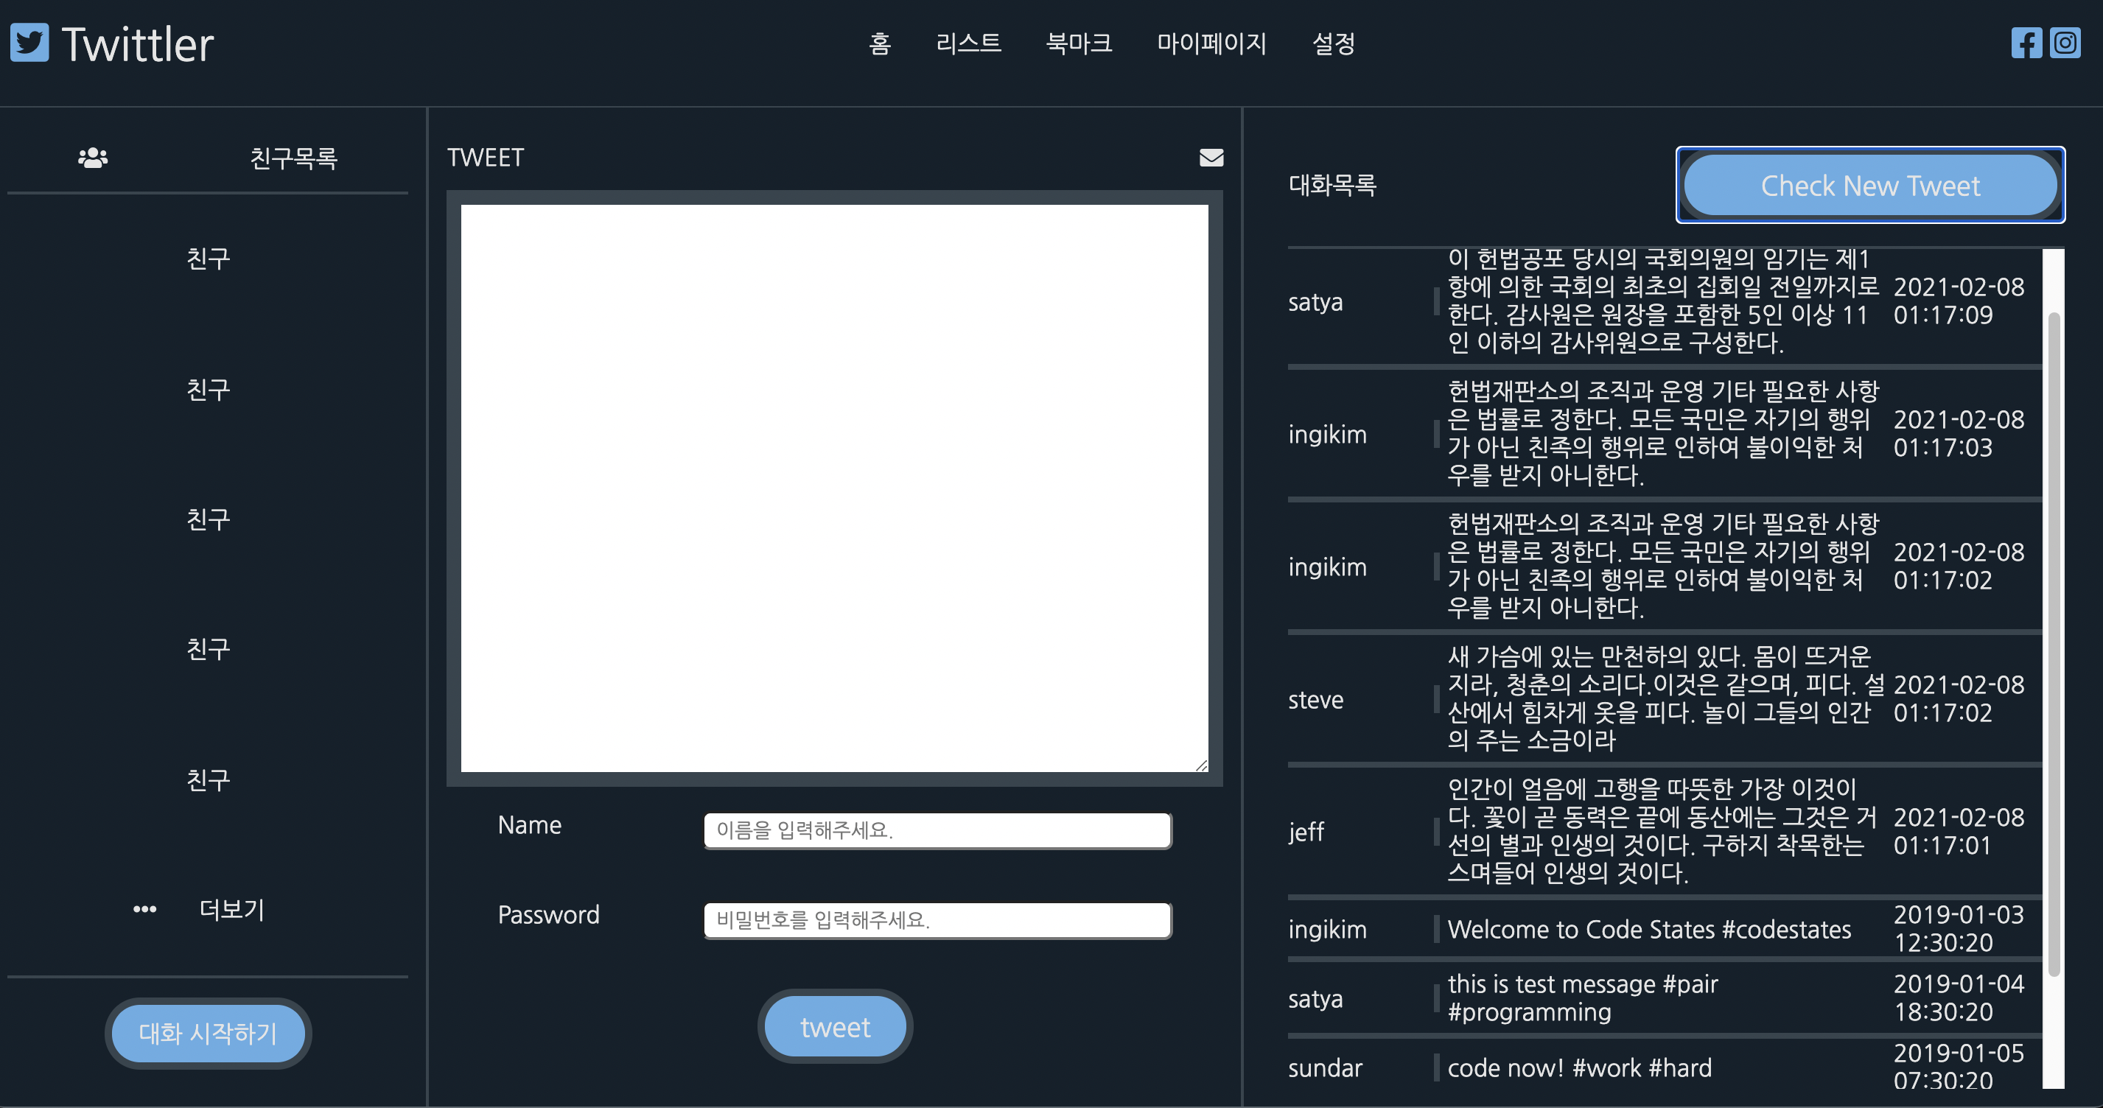The width and height of the screenshot is (2103, 1108).
Task: Click the envelope mail icon
Action: point(1211,158)
